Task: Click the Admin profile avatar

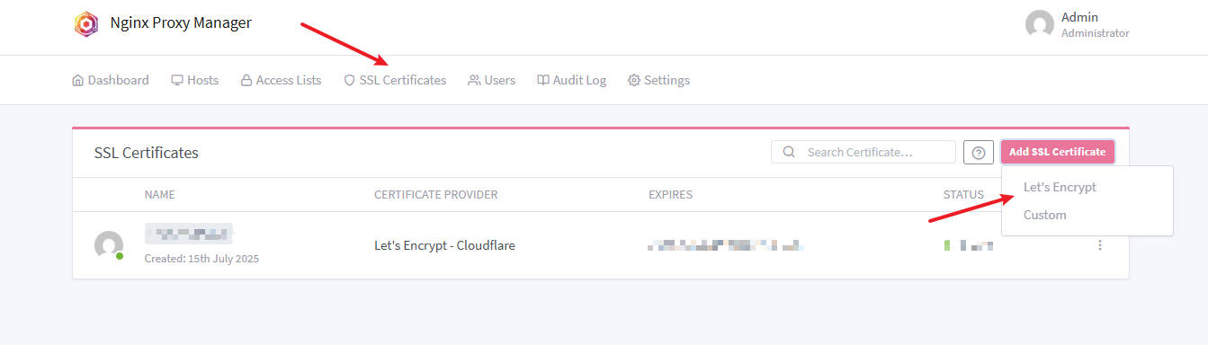Action: coord(1040,24)
